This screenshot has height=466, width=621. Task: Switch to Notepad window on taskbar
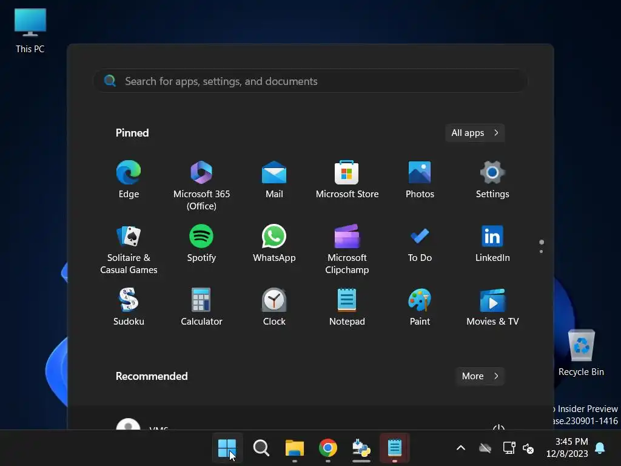(x=394, y=448)
